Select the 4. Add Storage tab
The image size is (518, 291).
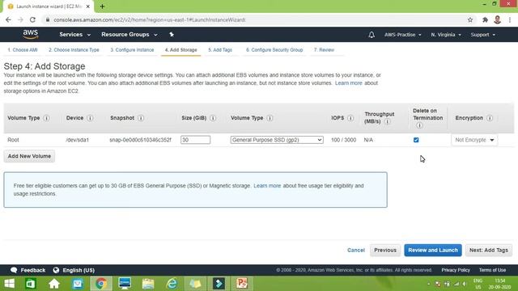coord(180,50)
